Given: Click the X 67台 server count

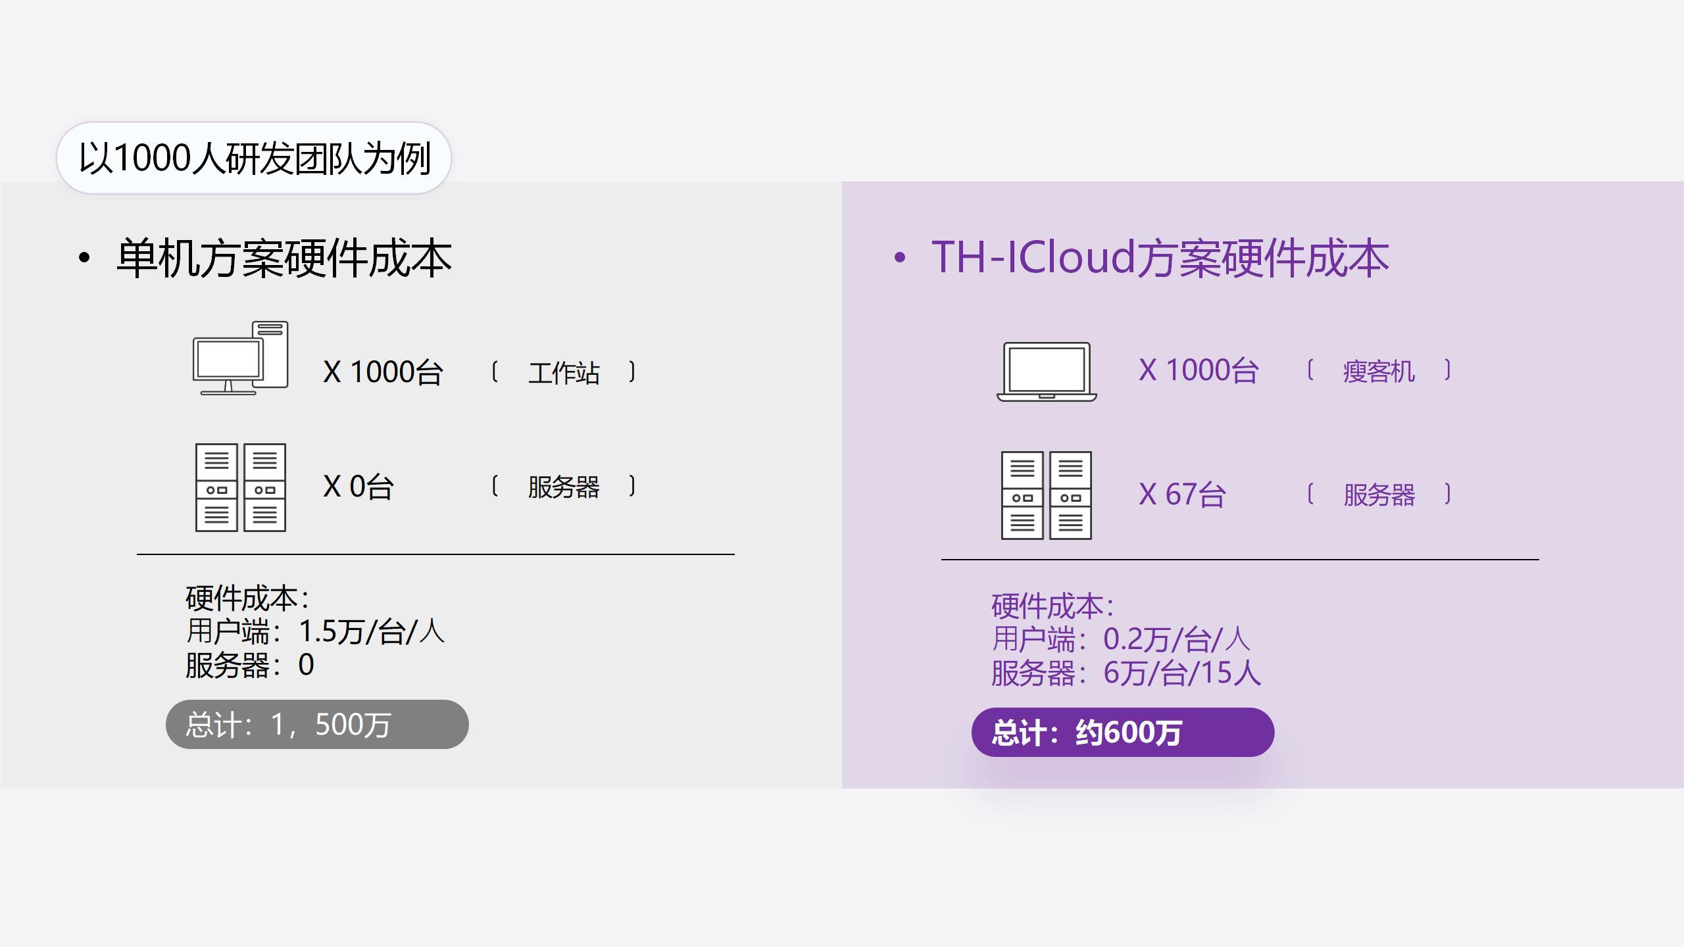Looking at the screenshot, I should 1183,495.
